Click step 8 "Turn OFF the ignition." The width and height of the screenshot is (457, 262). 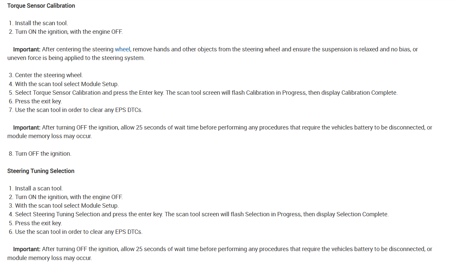[43, 154]
